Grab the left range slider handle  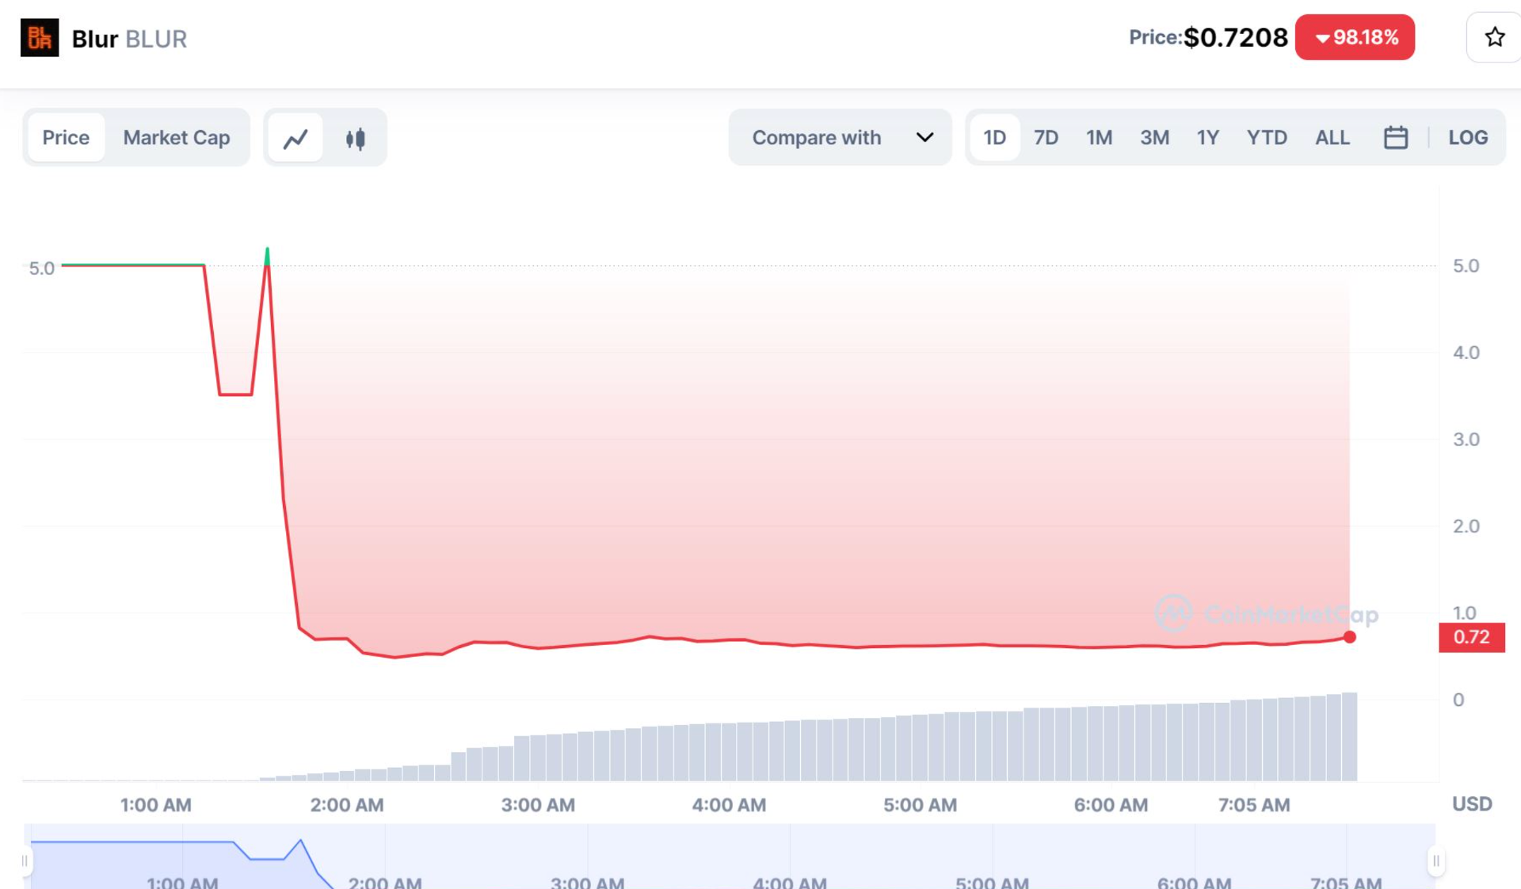tap(25, 860)
